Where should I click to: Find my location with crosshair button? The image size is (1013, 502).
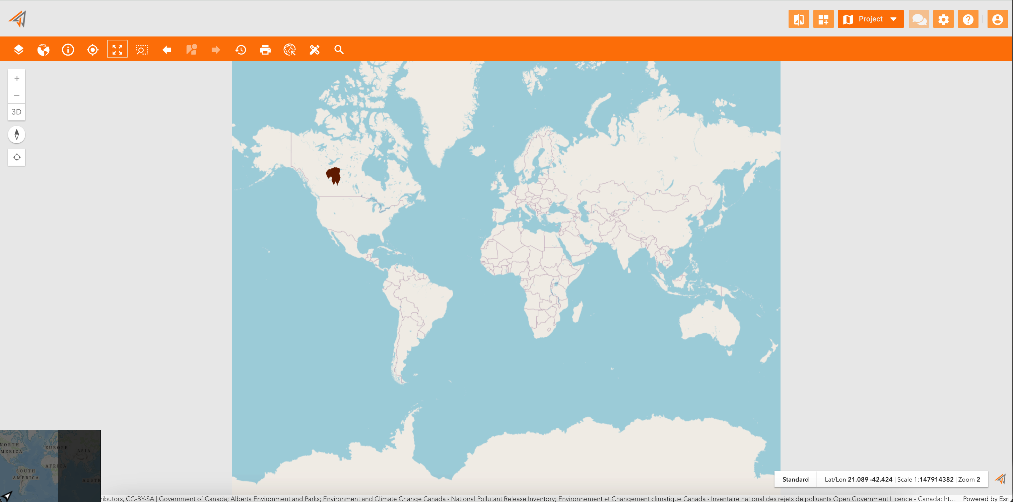(x=16, y=157)
